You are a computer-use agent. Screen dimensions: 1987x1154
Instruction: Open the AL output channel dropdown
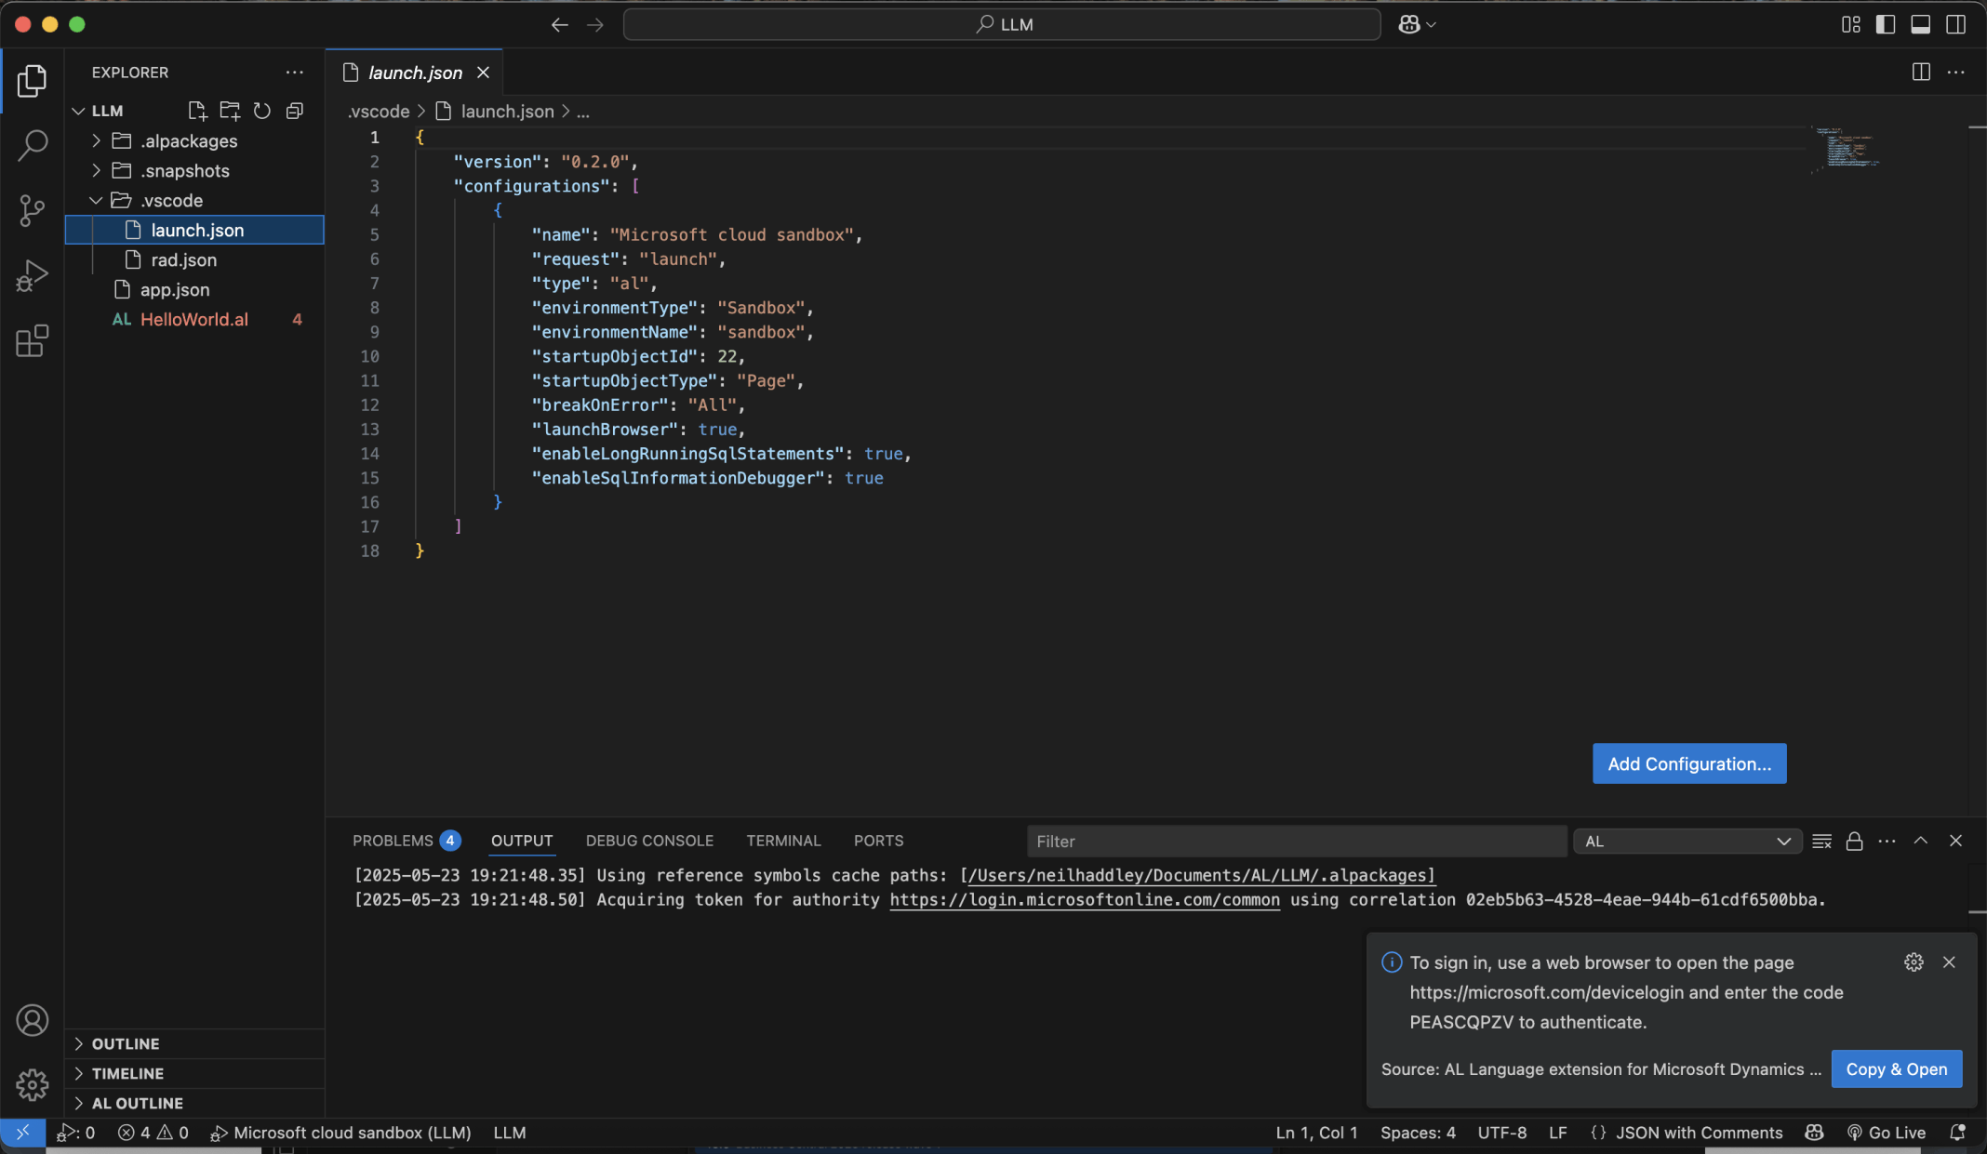pos(1687,841)
